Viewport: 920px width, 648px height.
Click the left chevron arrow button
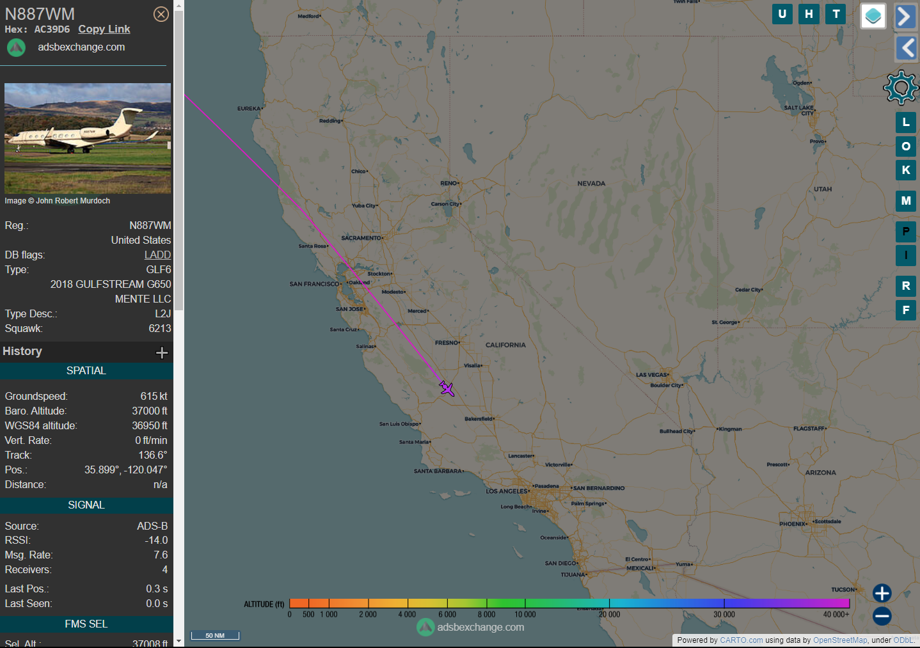click(x=905, y=48)
